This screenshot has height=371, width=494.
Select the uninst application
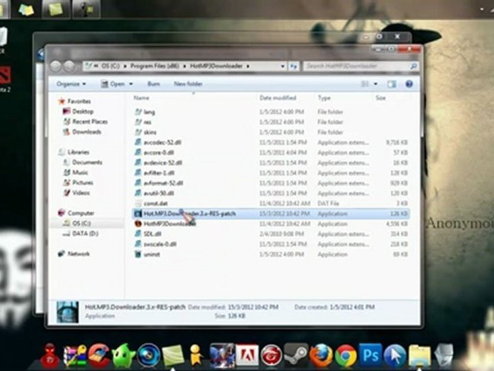152,254
